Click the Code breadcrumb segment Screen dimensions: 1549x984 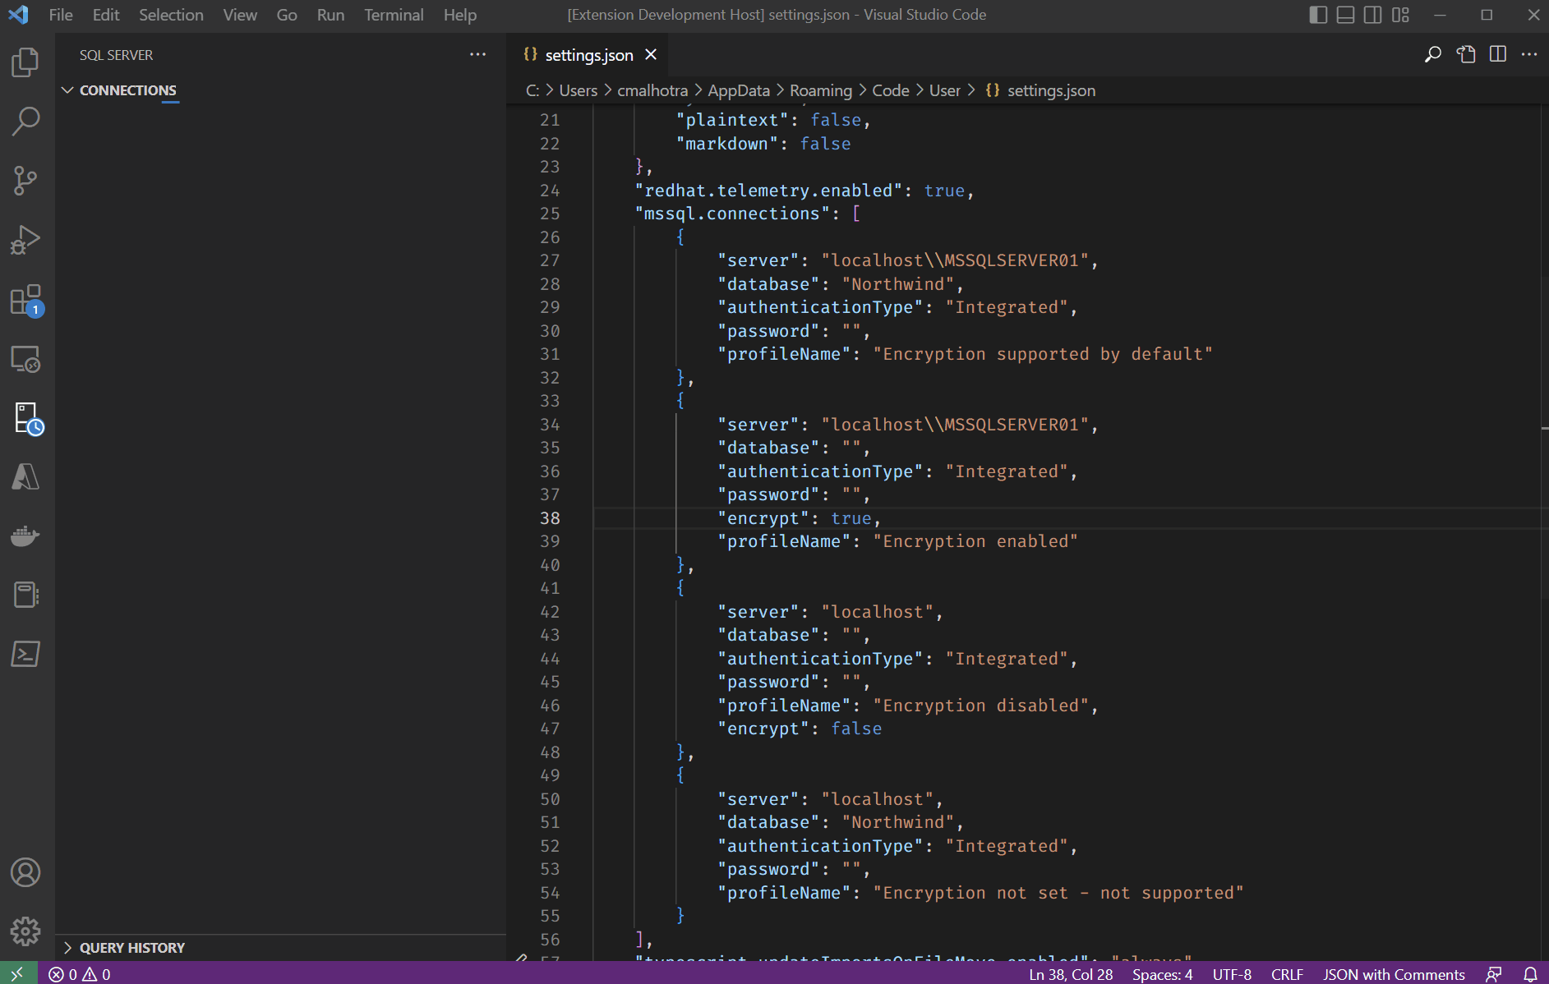tap(891, 90)
